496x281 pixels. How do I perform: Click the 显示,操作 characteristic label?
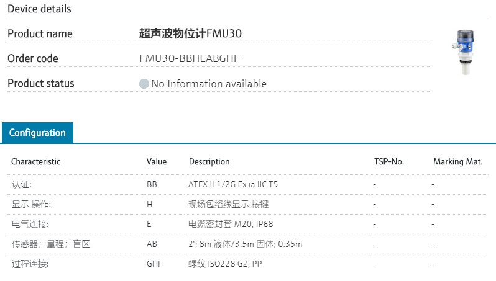31,204
